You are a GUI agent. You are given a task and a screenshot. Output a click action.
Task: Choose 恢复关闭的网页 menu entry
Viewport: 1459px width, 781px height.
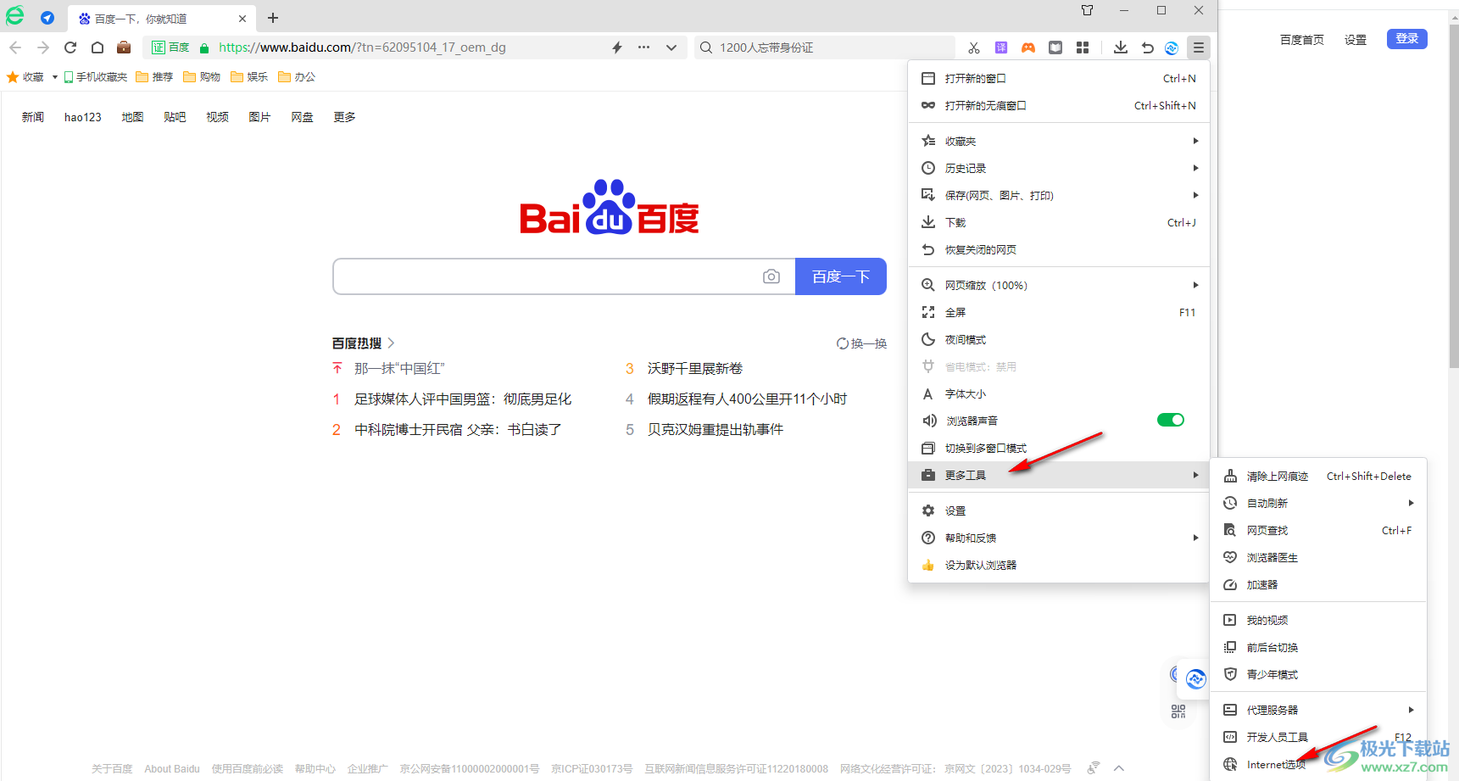click(1059, 249)
